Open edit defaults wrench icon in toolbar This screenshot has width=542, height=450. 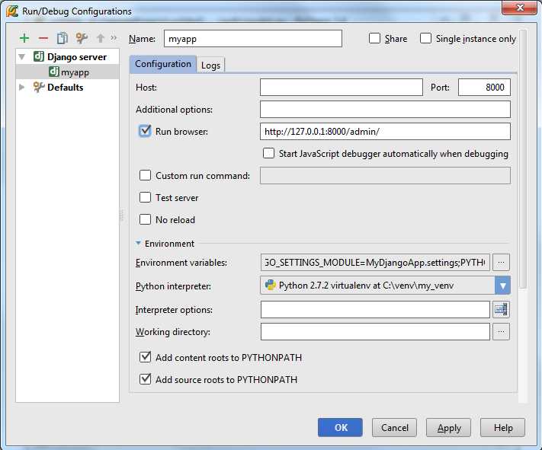coord(82,38)
